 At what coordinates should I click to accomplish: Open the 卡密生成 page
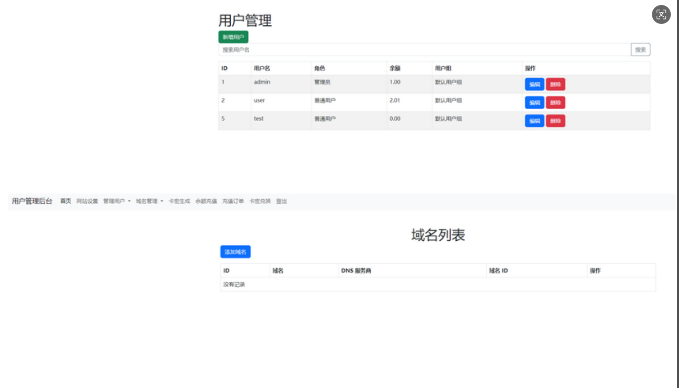[x=178, y=201]
